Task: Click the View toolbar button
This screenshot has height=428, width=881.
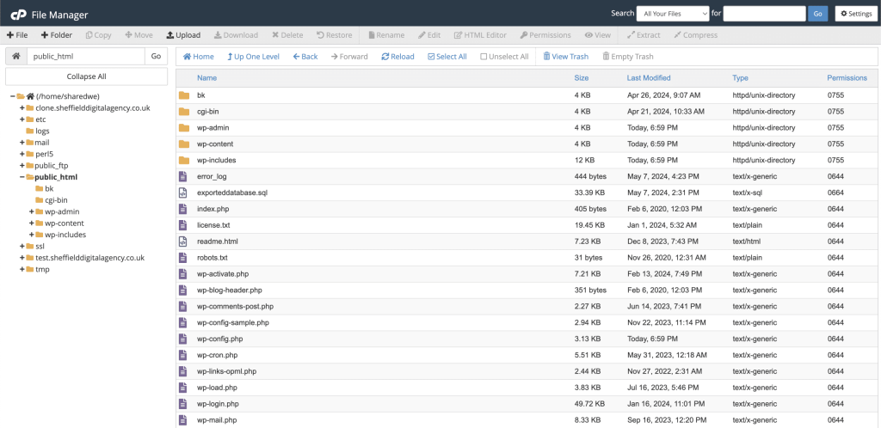Action: 598,34
